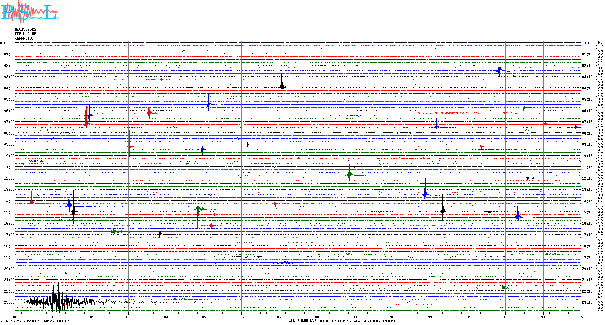
Task: Click minute marker 00 on bottom axis
Action: (15, 317)
